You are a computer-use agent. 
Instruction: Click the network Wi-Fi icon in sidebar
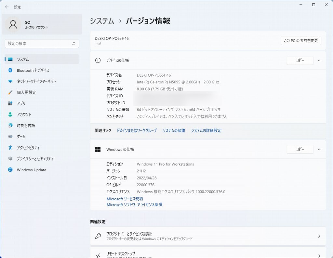tap(10, 81)
